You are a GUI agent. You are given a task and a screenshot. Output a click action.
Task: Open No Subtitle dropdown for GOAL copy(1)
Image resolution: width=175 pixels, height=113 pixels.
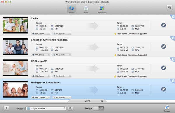pyautogui.click(x=62, y=76)
